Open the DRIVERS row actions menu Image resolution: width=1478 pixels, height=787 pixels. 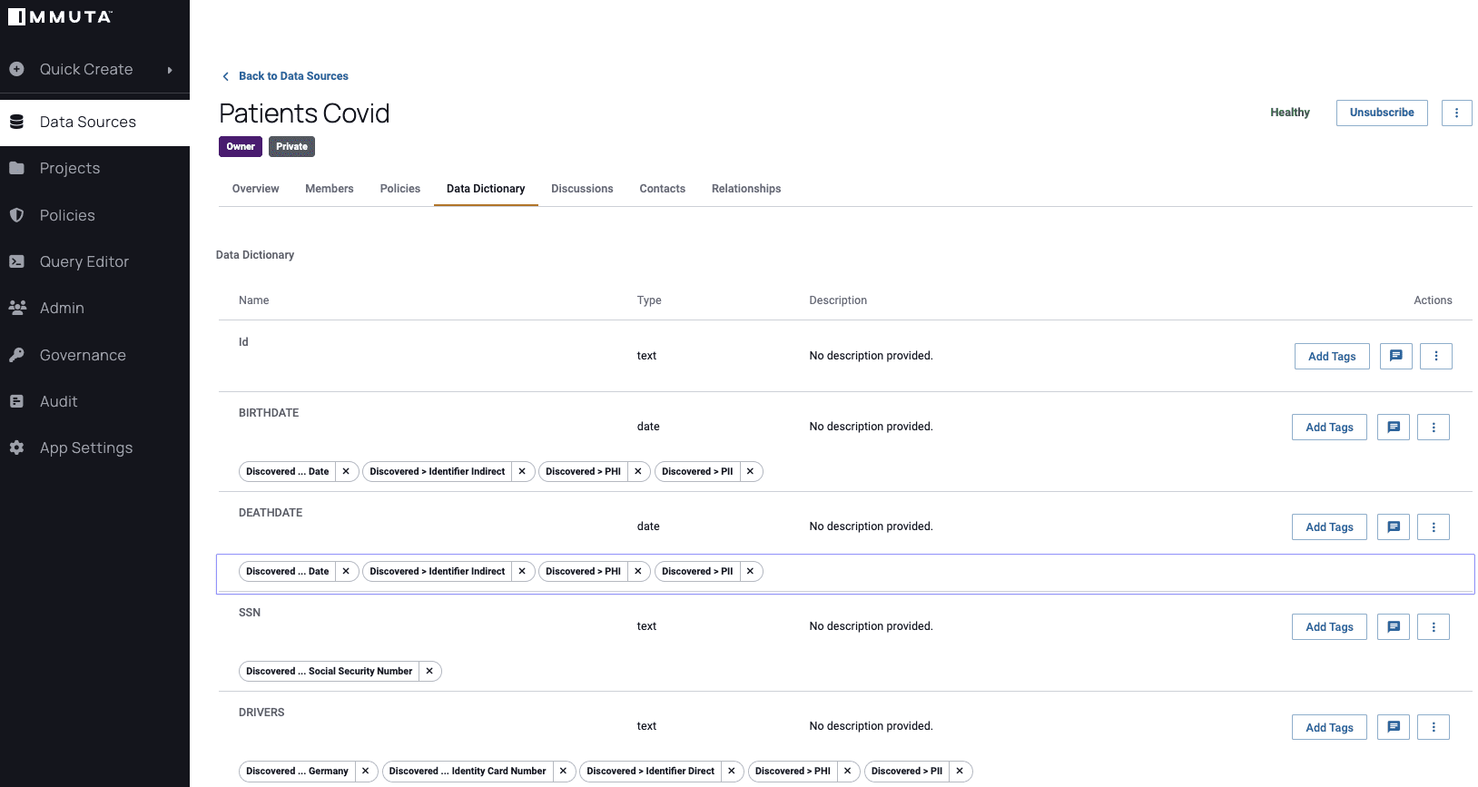(1433, 726)
